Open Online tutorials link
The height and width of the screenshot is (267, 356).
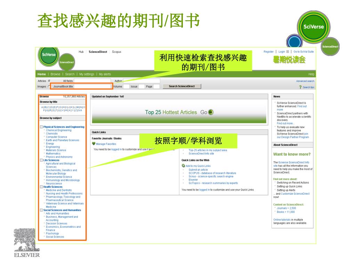[x=282, y=220]
